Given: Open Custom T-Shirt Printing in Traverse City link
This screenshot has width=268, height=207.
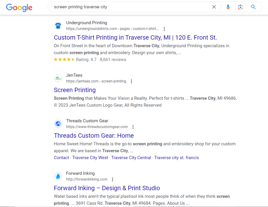Looking at the screenshot, I should pyautogui.click(x=135, y=37).
